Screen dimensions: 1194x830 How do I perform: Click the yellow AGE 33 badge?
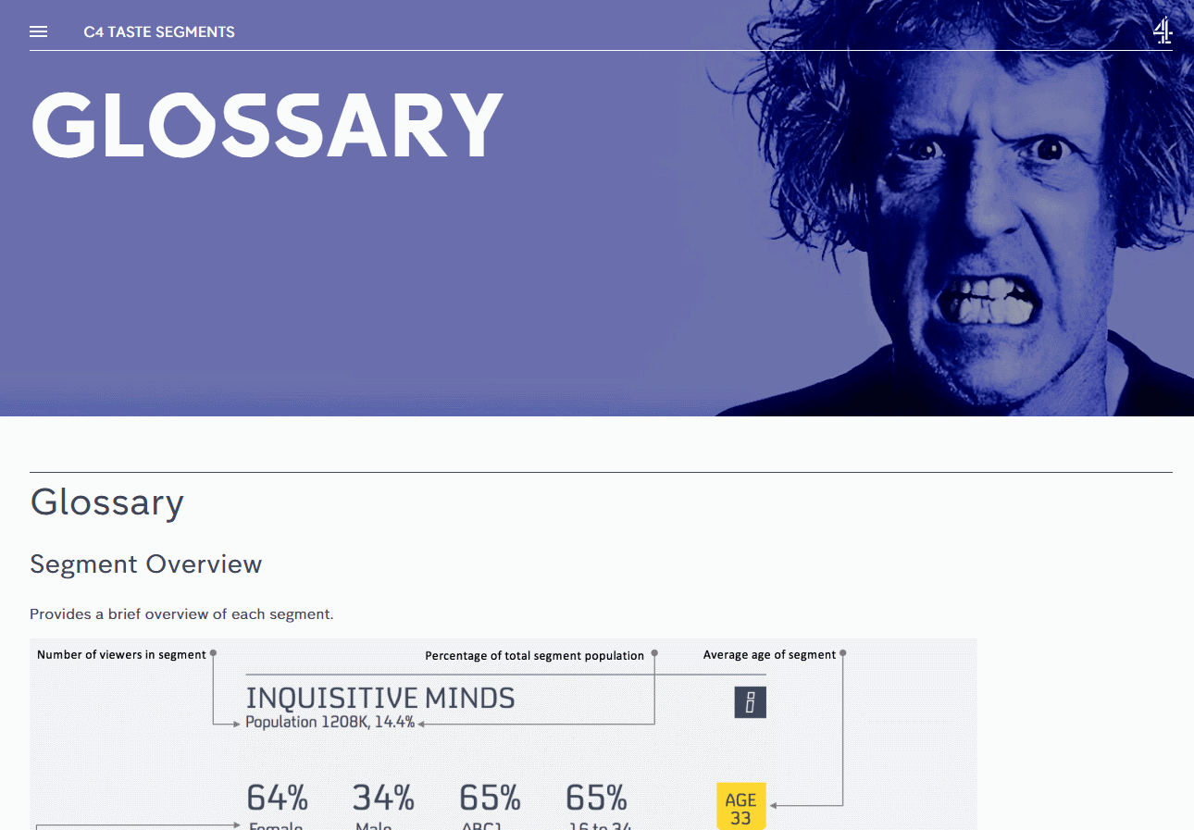(x=740, y=806)
